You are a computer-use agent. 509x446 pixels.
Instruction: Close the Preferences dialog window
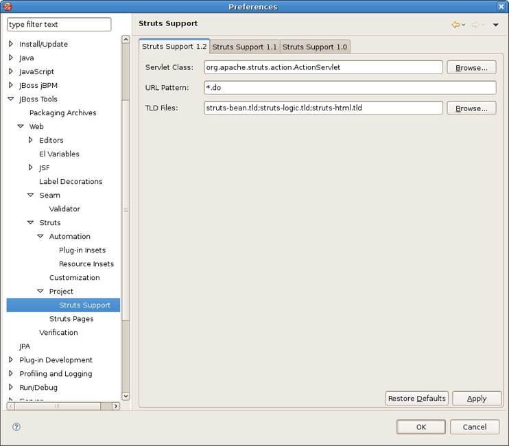[501, 7]
